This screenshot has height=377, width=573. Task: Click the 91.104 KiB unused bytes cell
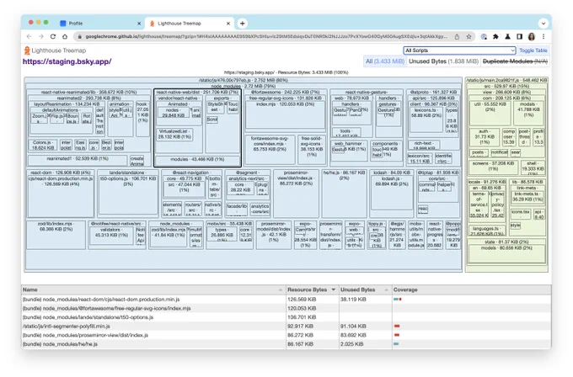point(365,327)
